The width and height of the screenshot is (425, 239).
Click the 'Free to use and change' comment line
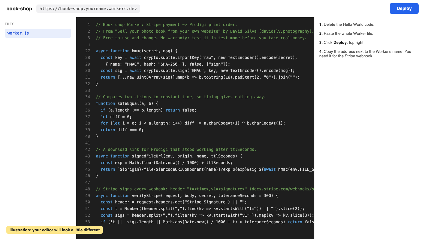click(x=201, y=38)
